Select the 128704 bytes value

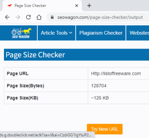tap(99, 86)
